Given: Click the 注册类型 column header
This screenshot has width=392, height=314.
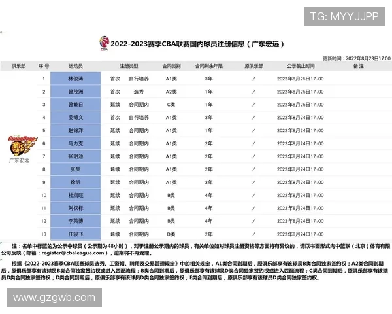Looking at the screenshot, I should point(129,66).
